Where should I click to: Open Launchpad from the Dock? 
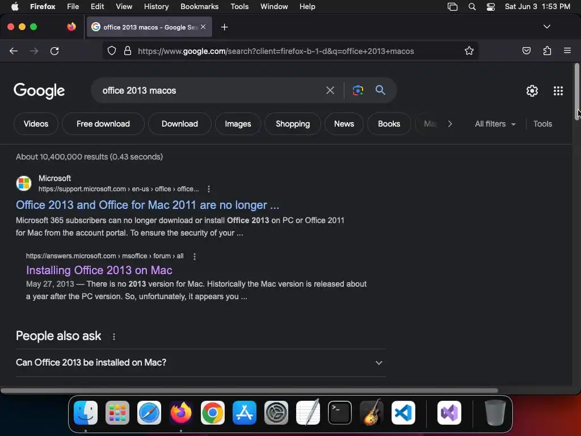click(x=117, y=413)
